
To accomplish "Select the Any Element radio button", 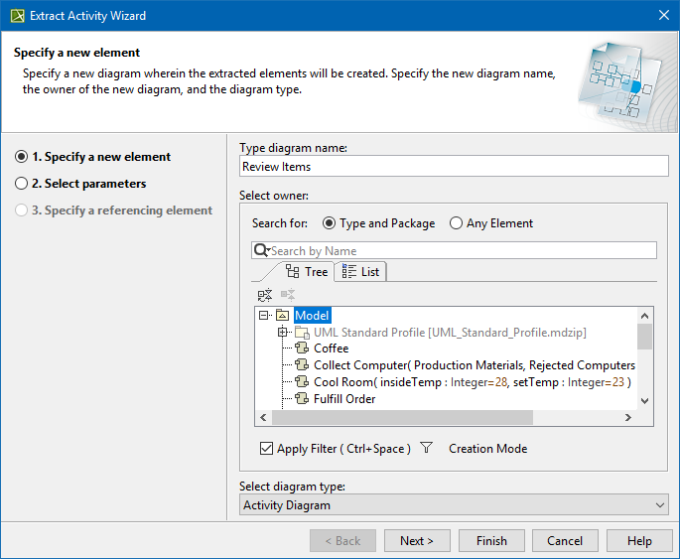I will (x=457, y=223).
